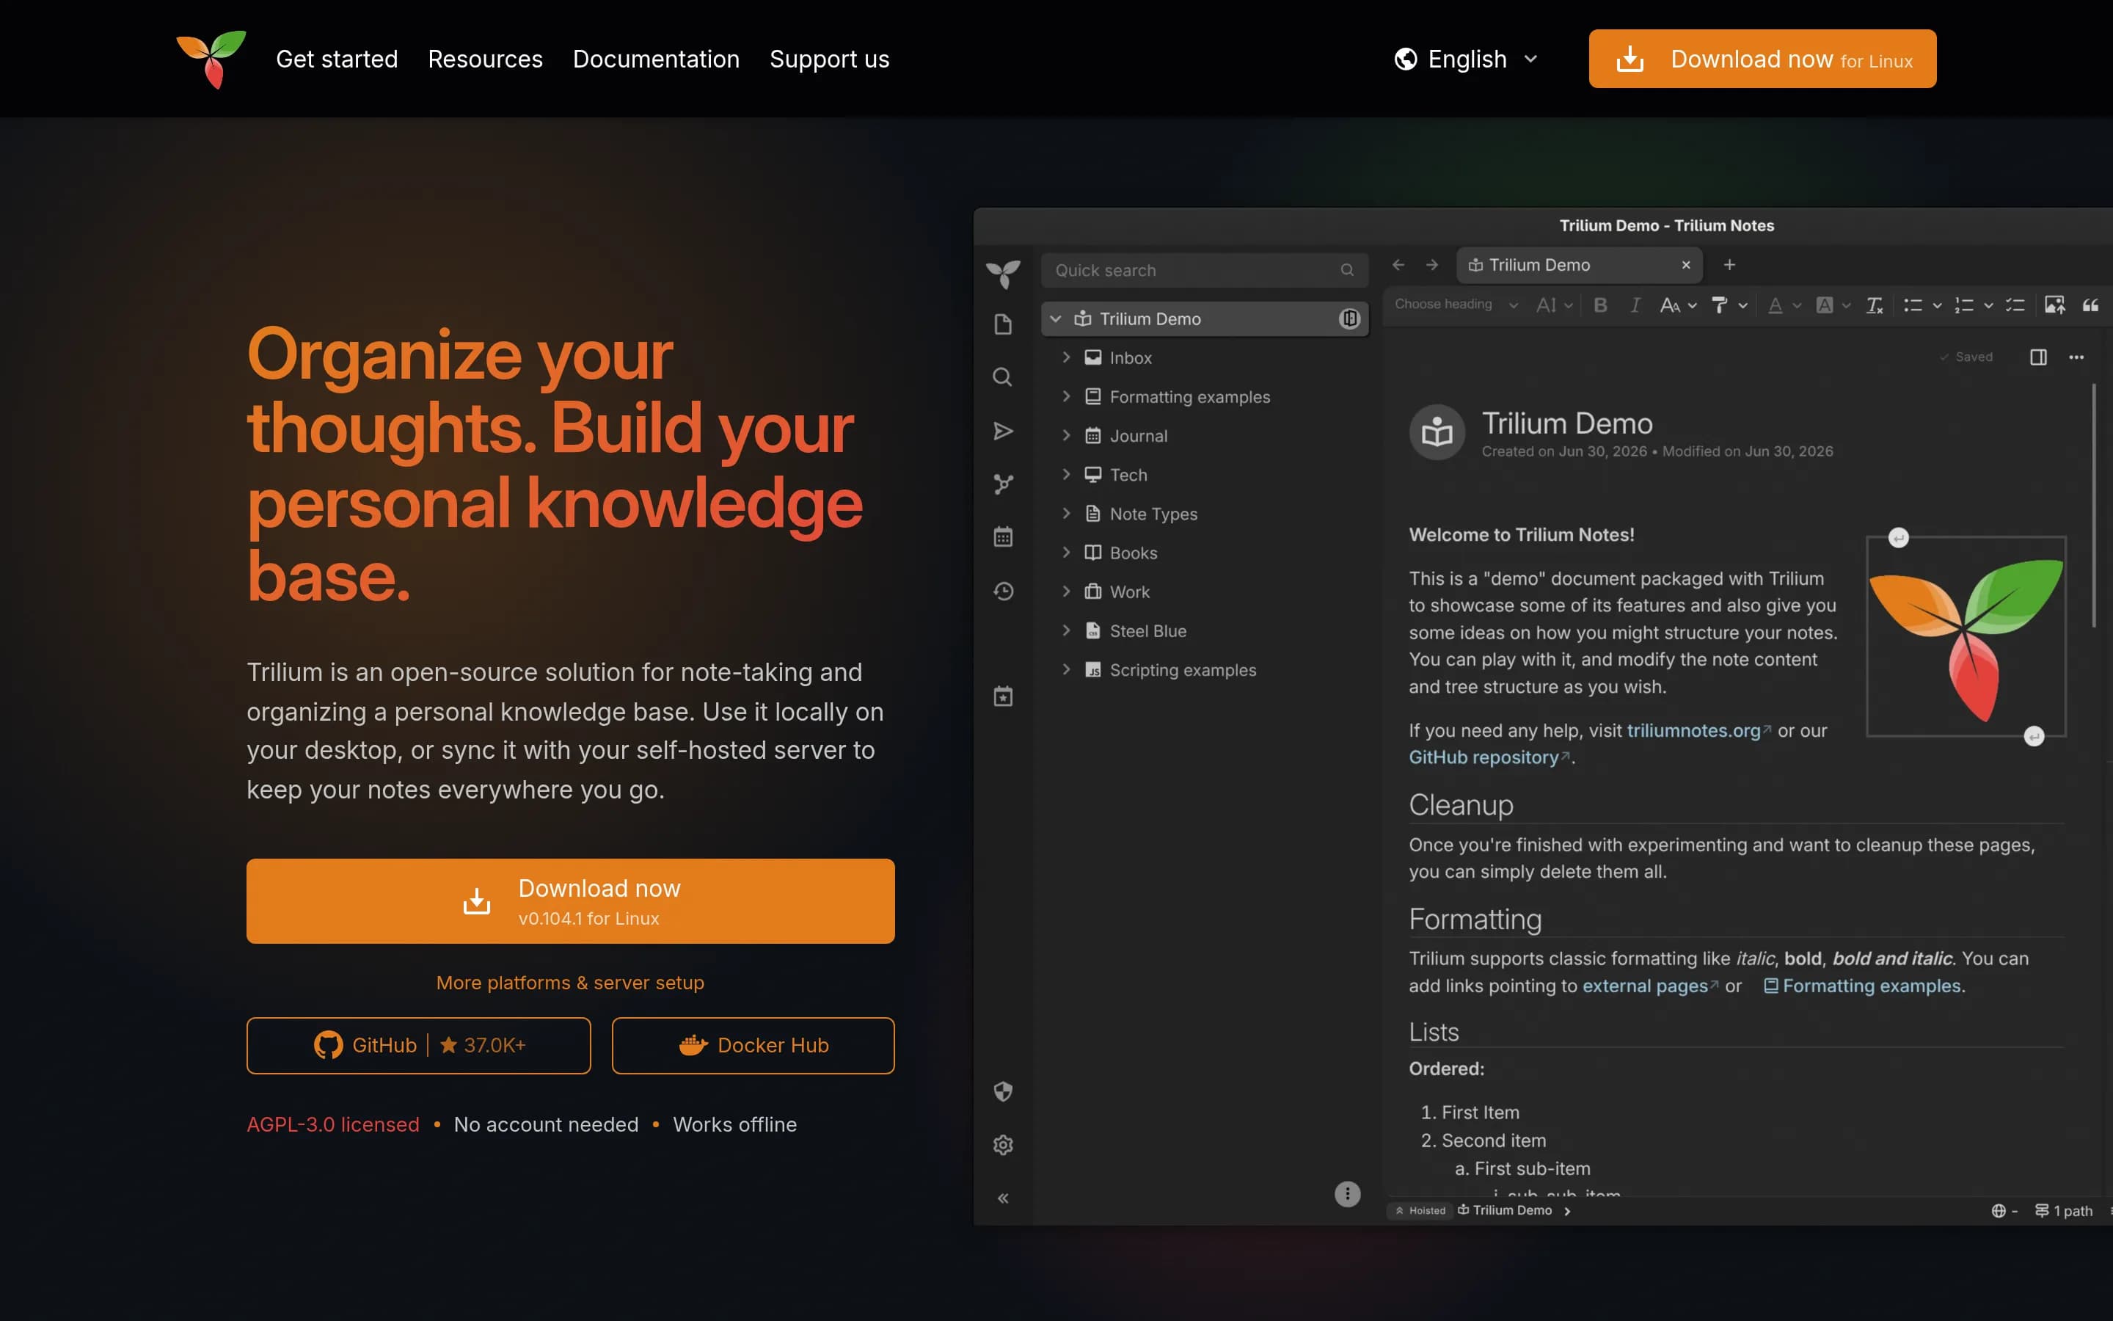Click the back navigation arrow
The height and width of the screenshot is (1321, 2113).
(x=1398, y=265)
